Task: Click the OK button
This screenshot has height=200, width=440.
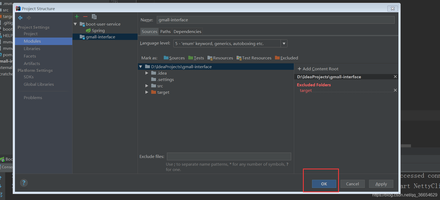Action: click(x=324, y=184)
